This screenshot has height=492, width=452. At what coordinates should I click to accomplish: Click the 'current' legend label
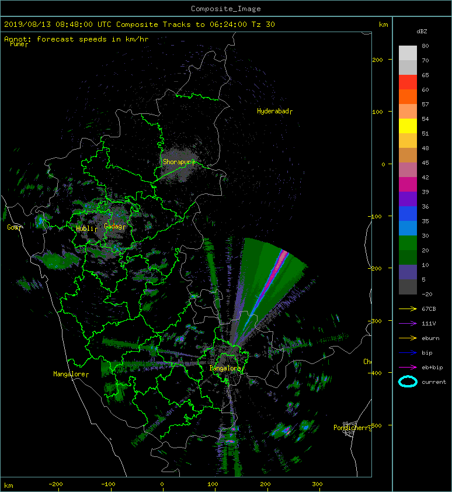(x=434, y=382)
